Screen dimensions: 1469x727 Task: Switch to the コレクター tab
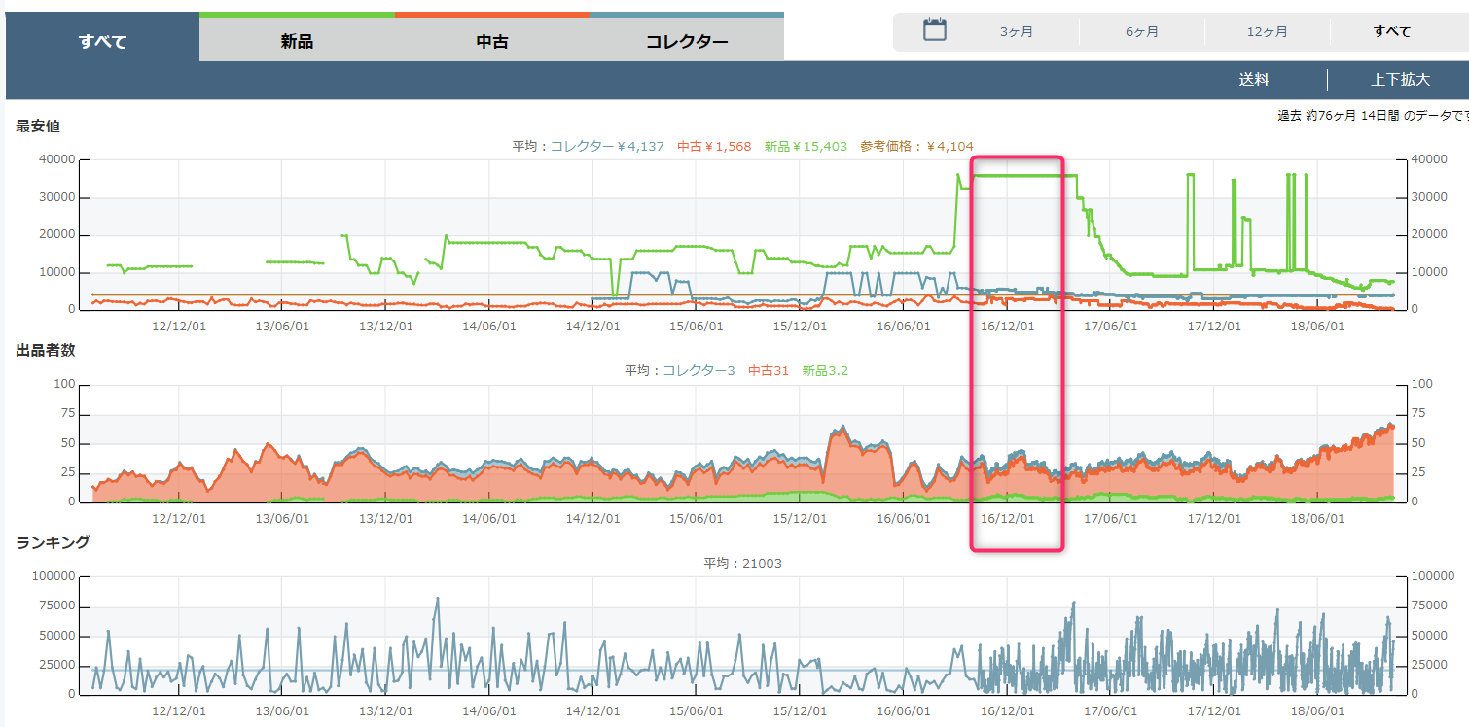[686, 42]
